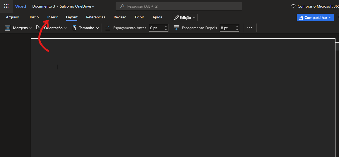Open the more options ellipsis button
339x157 pixels.
250,28
